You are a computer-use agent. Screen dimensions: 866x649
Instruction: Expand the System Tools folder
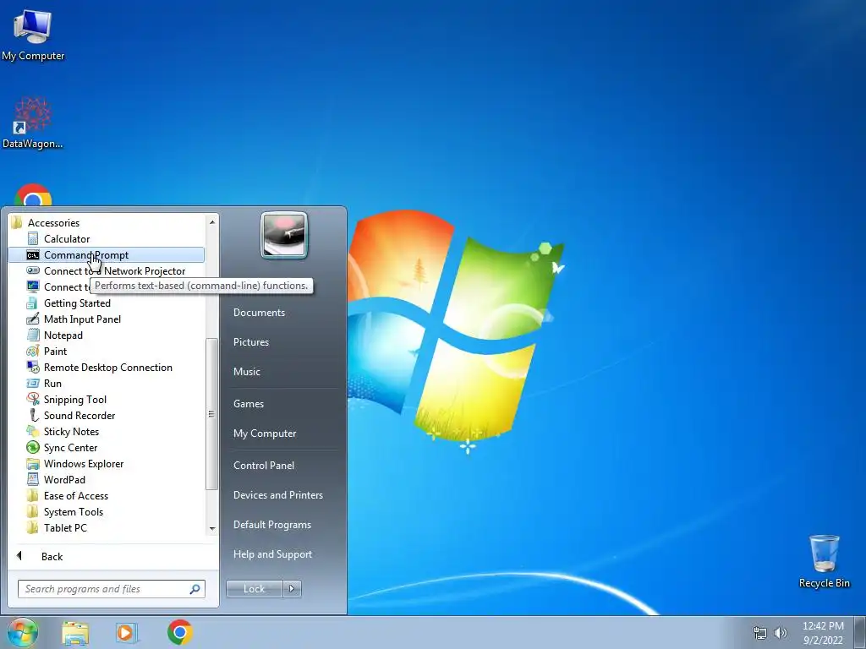click(x=106, y=511)
